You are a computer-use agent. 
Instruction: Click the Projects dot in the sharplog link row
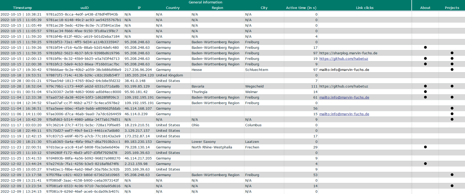tap(452, 53)
